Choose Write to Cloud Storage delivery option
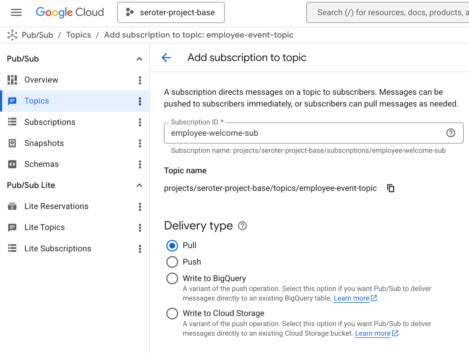This screenshot has width=469, height=353. tap(172, 313)
